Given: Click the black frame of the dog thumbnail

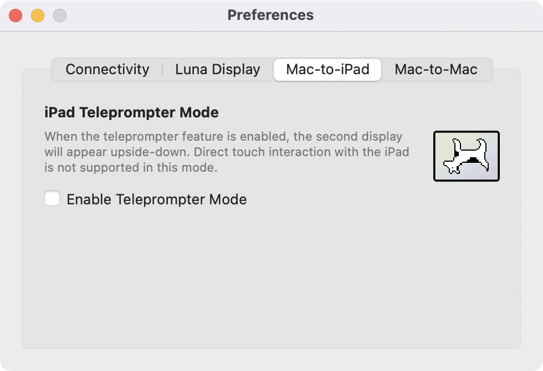Looking at the screenshot, I should click(x=434, y=156).
